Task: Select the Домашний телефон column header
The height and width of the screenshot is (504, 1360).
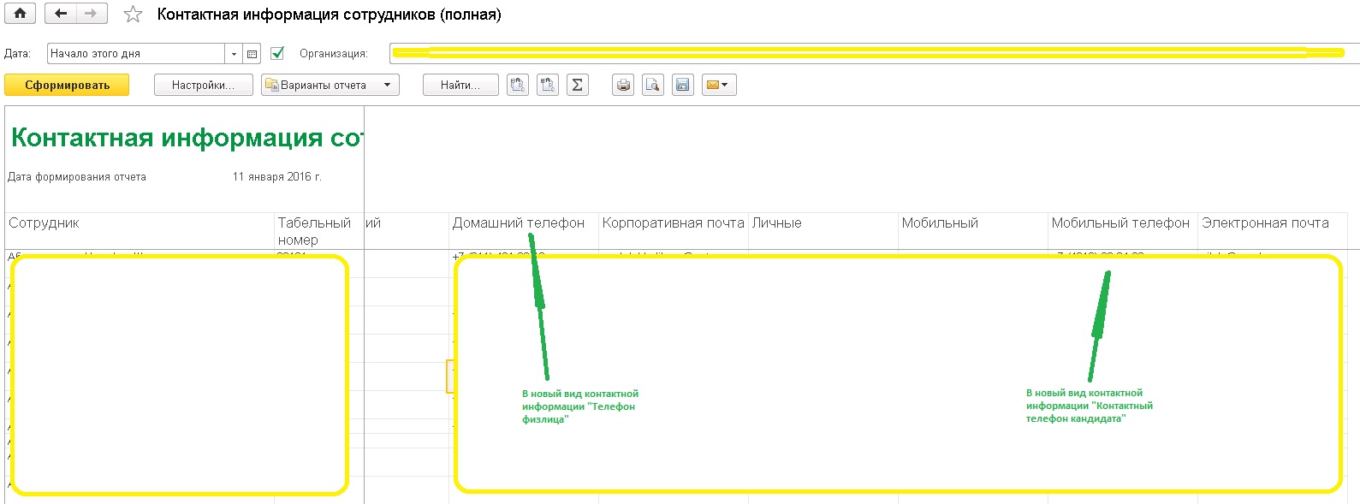Action: pos(519,223)
